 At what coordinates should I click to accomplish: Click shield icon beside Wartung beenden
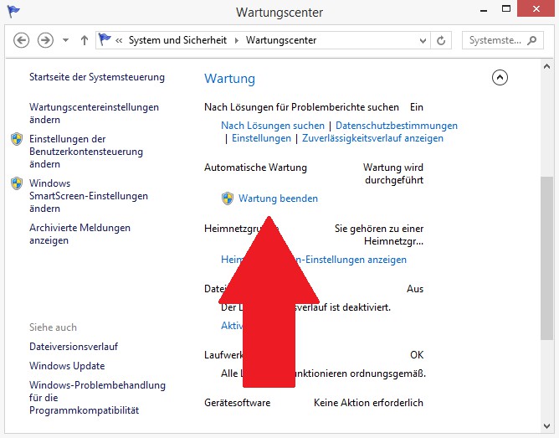[x=228, y=198]
